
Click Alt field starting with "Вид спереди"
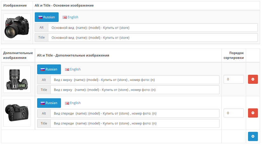tap(135, 113)
